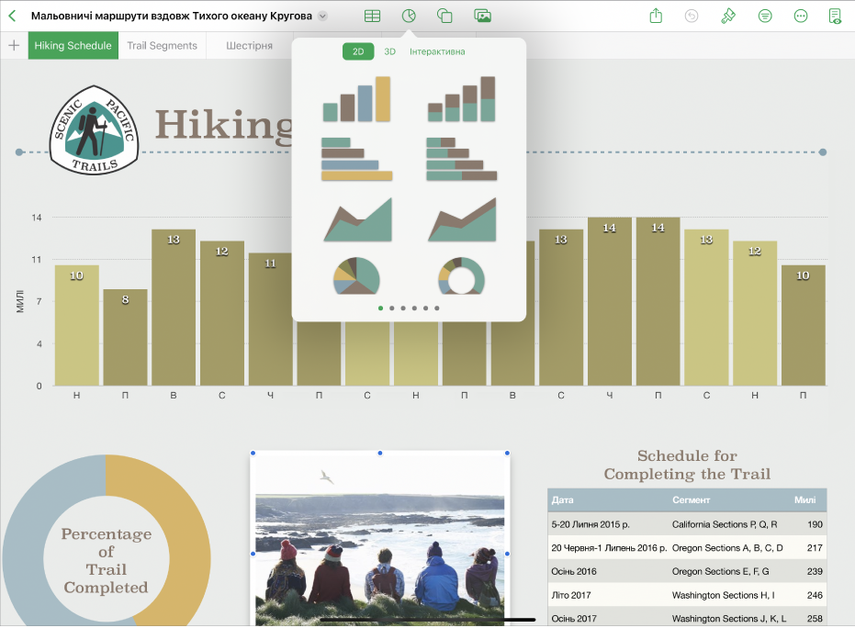Select the 3D chart category

click(x=389, y=51)
